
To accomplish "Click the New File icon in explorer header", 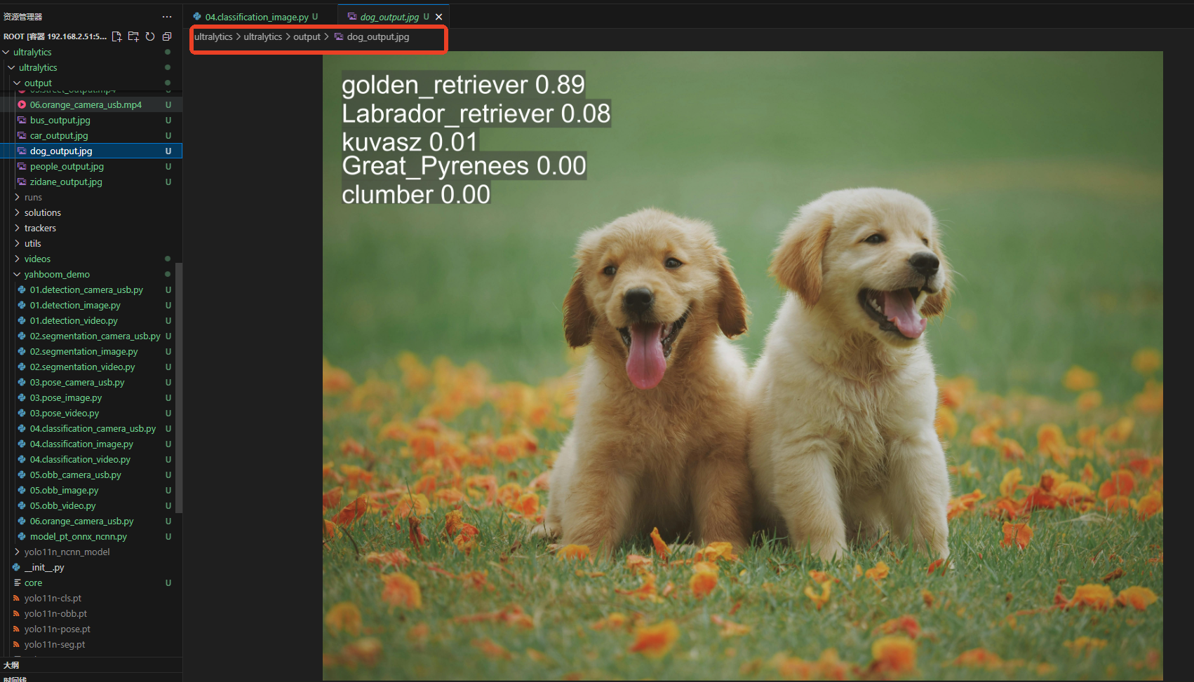I will pos(116,36).
